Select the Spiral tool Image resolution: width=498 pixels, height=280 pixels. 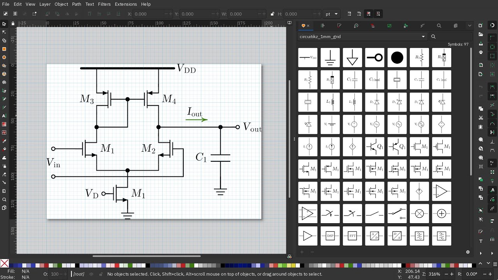click(x=4, y=82)
